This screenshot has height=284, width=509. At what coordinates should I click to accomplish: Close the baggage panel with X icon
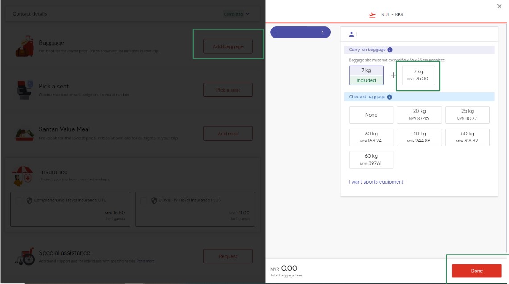tap(499, 6)
